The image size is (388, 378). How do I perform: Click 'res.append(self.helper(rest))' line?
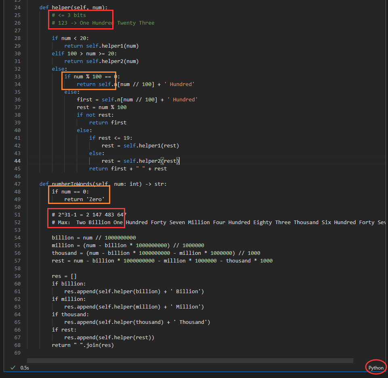pyautogui.click(x=109, y=337)
